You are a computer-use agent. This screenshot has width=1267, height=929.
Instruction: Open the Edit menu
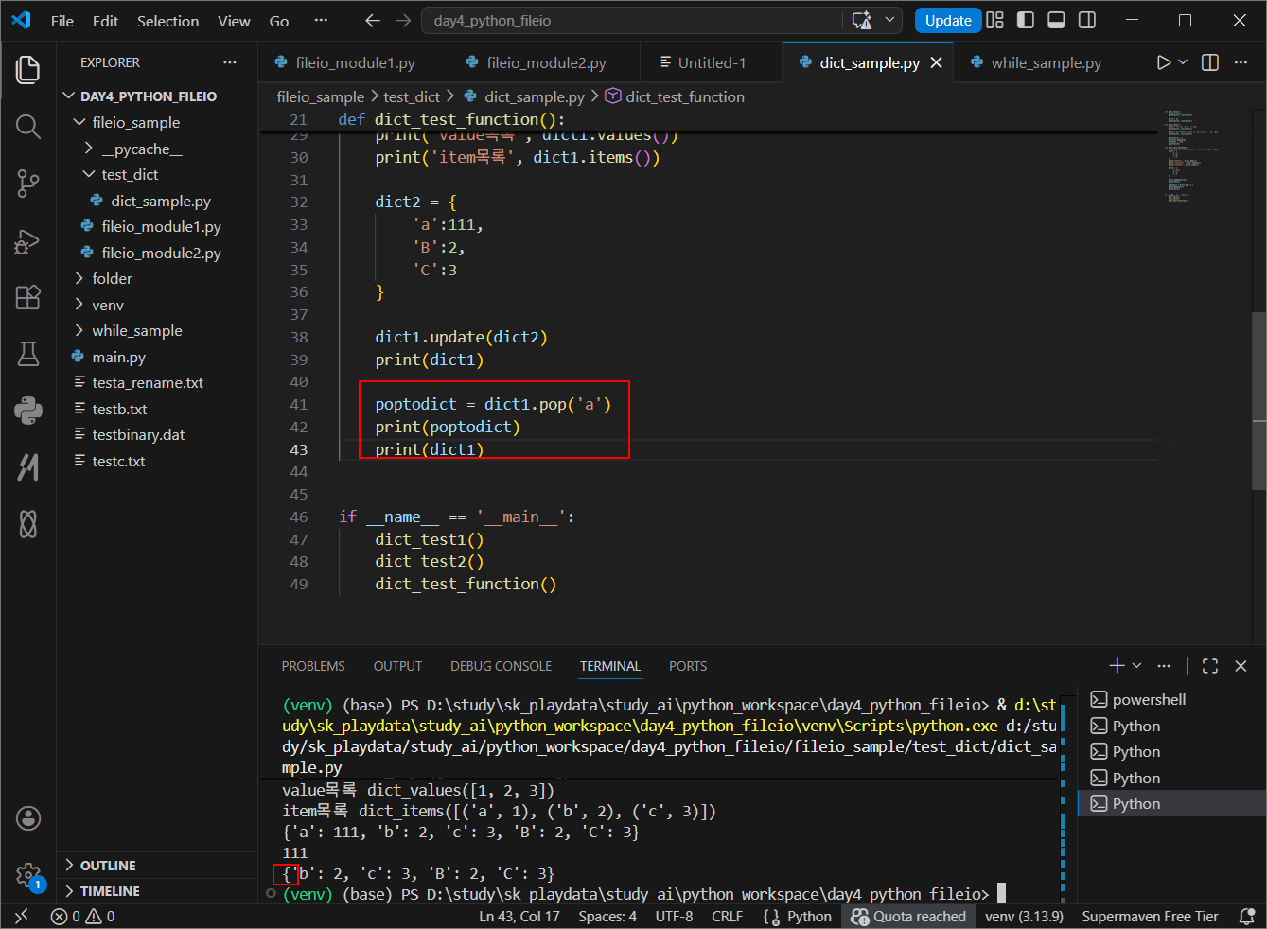coord(105,21)
